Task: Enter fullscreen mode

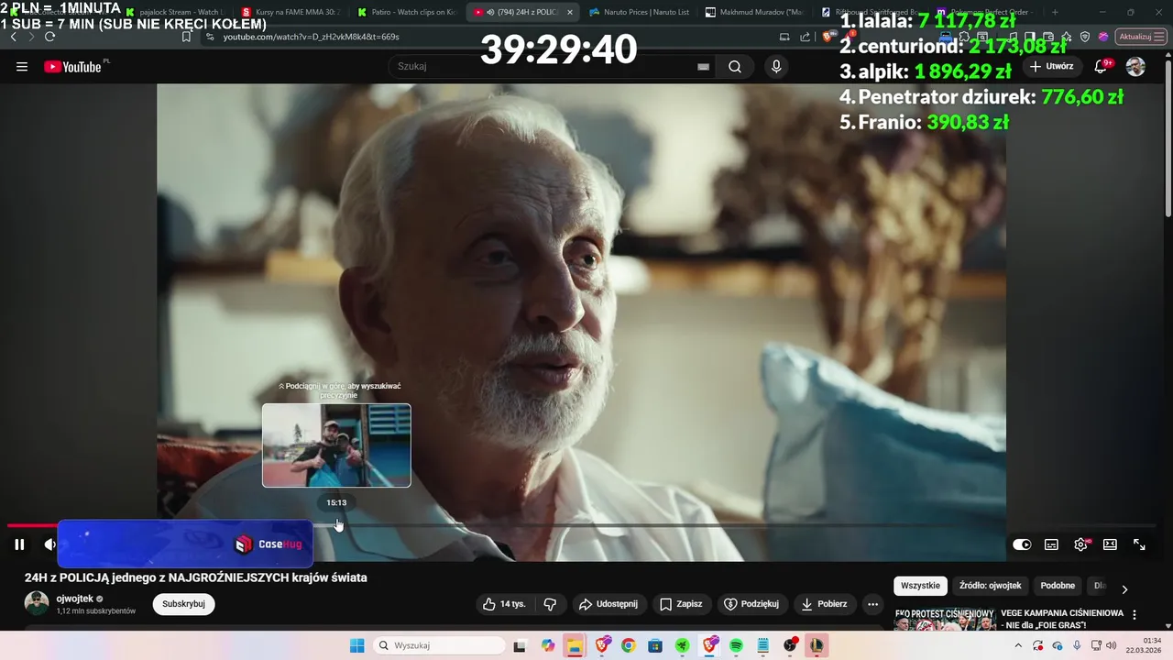Action: (x=1139, y=544)
